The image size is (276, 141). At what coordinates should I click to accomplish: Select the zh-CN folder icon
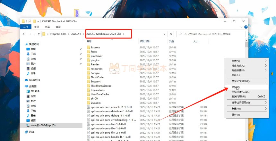tap(89, 98)
